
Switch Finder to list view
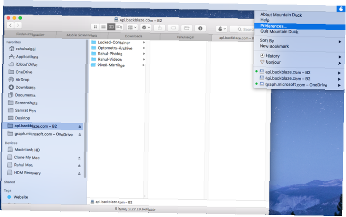tap(103, 27)
